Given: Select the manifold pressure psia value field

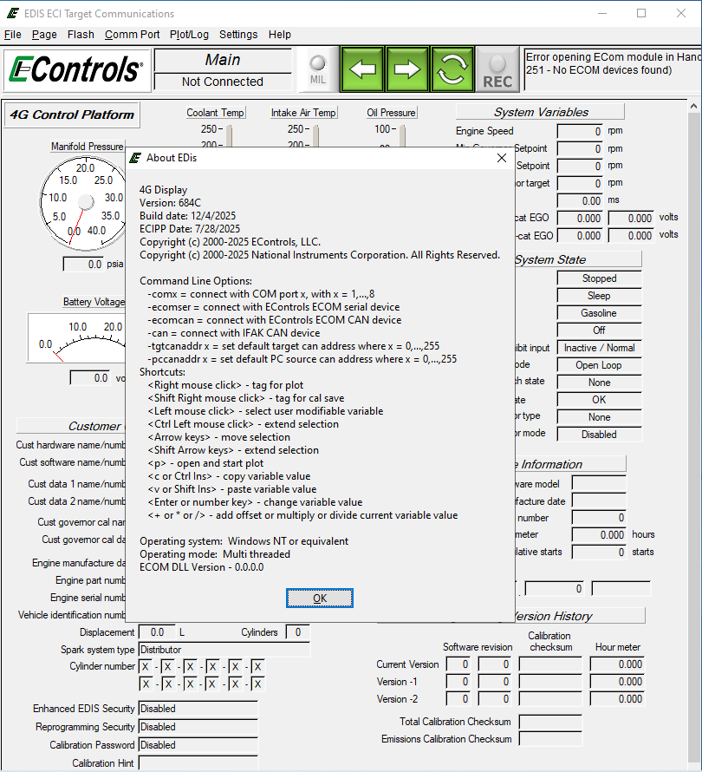Looking at the screenshot, I should 83,265.
